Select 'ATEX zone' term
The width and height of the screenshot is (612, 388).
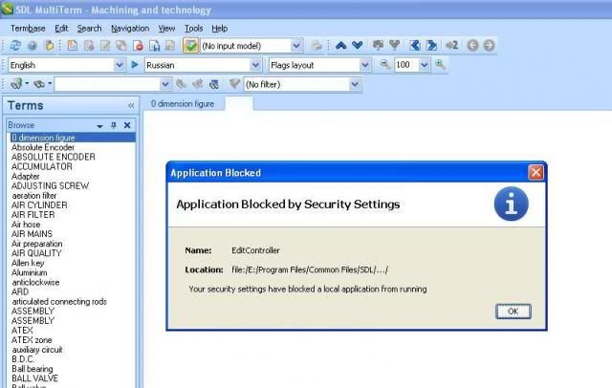(x=32, y=340)
